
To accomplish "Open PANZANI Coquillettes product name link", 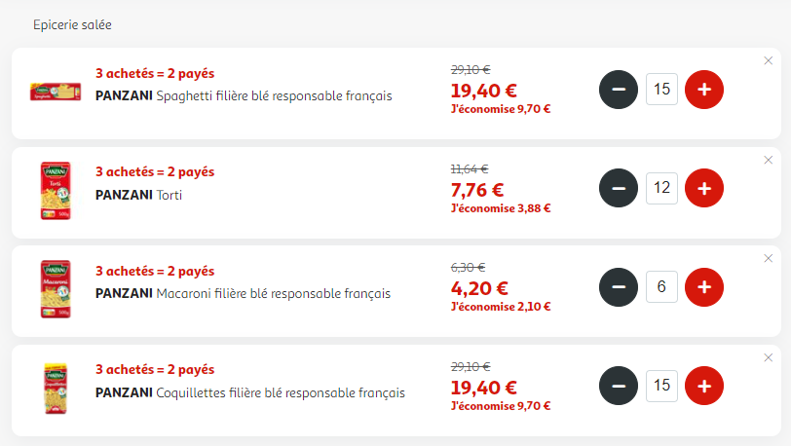I will click(250, 392).
